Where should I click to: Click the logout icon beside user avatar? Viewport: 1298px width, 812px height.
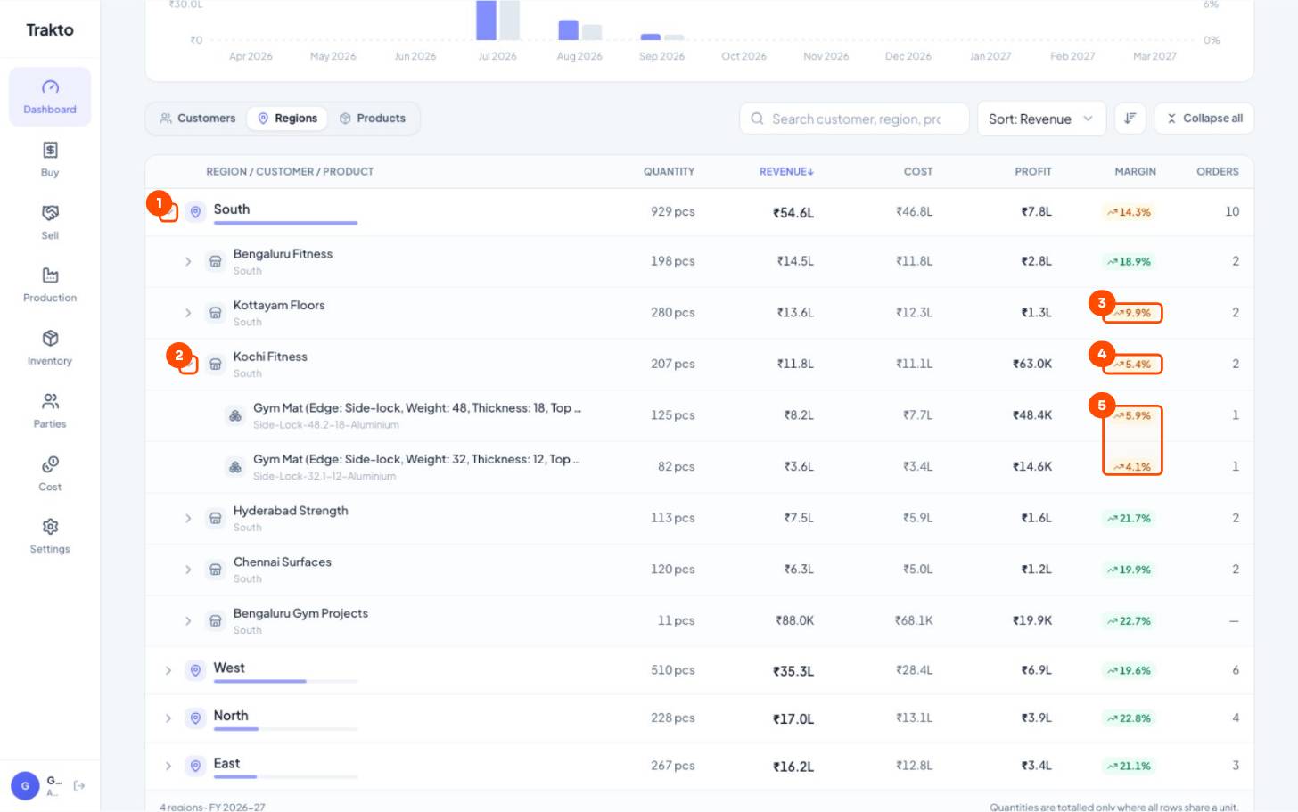tap(79, 785)
